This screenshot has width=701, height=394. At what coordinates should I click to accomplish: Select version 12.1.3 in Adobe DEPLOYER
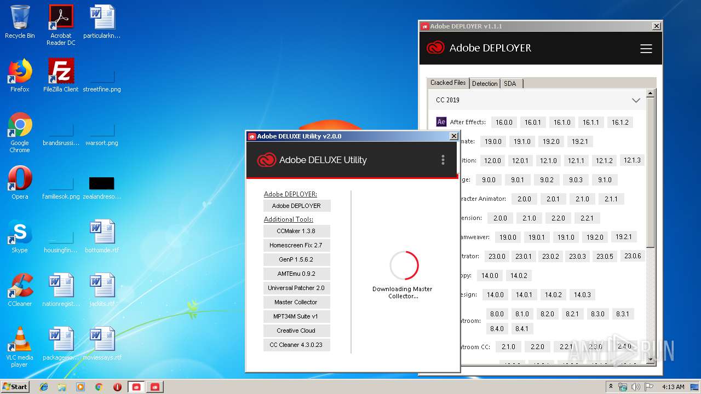(632, 160)
